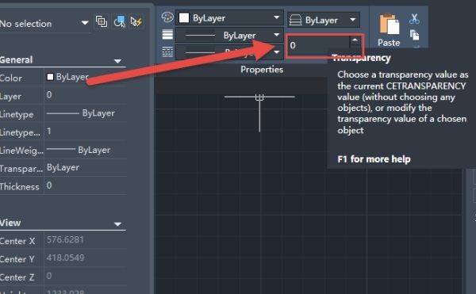Open the ByLayer transparency dropdown

(324, 20)
